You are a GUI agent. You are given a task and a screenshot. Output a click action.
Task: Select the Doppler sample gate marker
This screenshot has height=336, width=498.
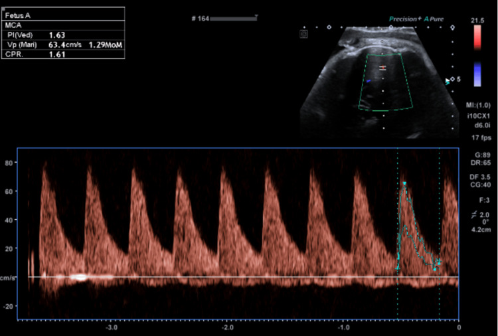pyautogui.click(x=383, y=68)
